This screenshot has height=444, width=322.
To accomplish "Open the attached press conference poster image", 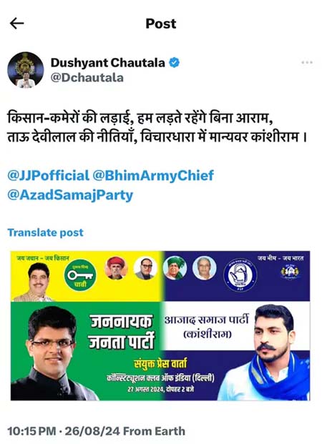I will (x=160, y=325).
